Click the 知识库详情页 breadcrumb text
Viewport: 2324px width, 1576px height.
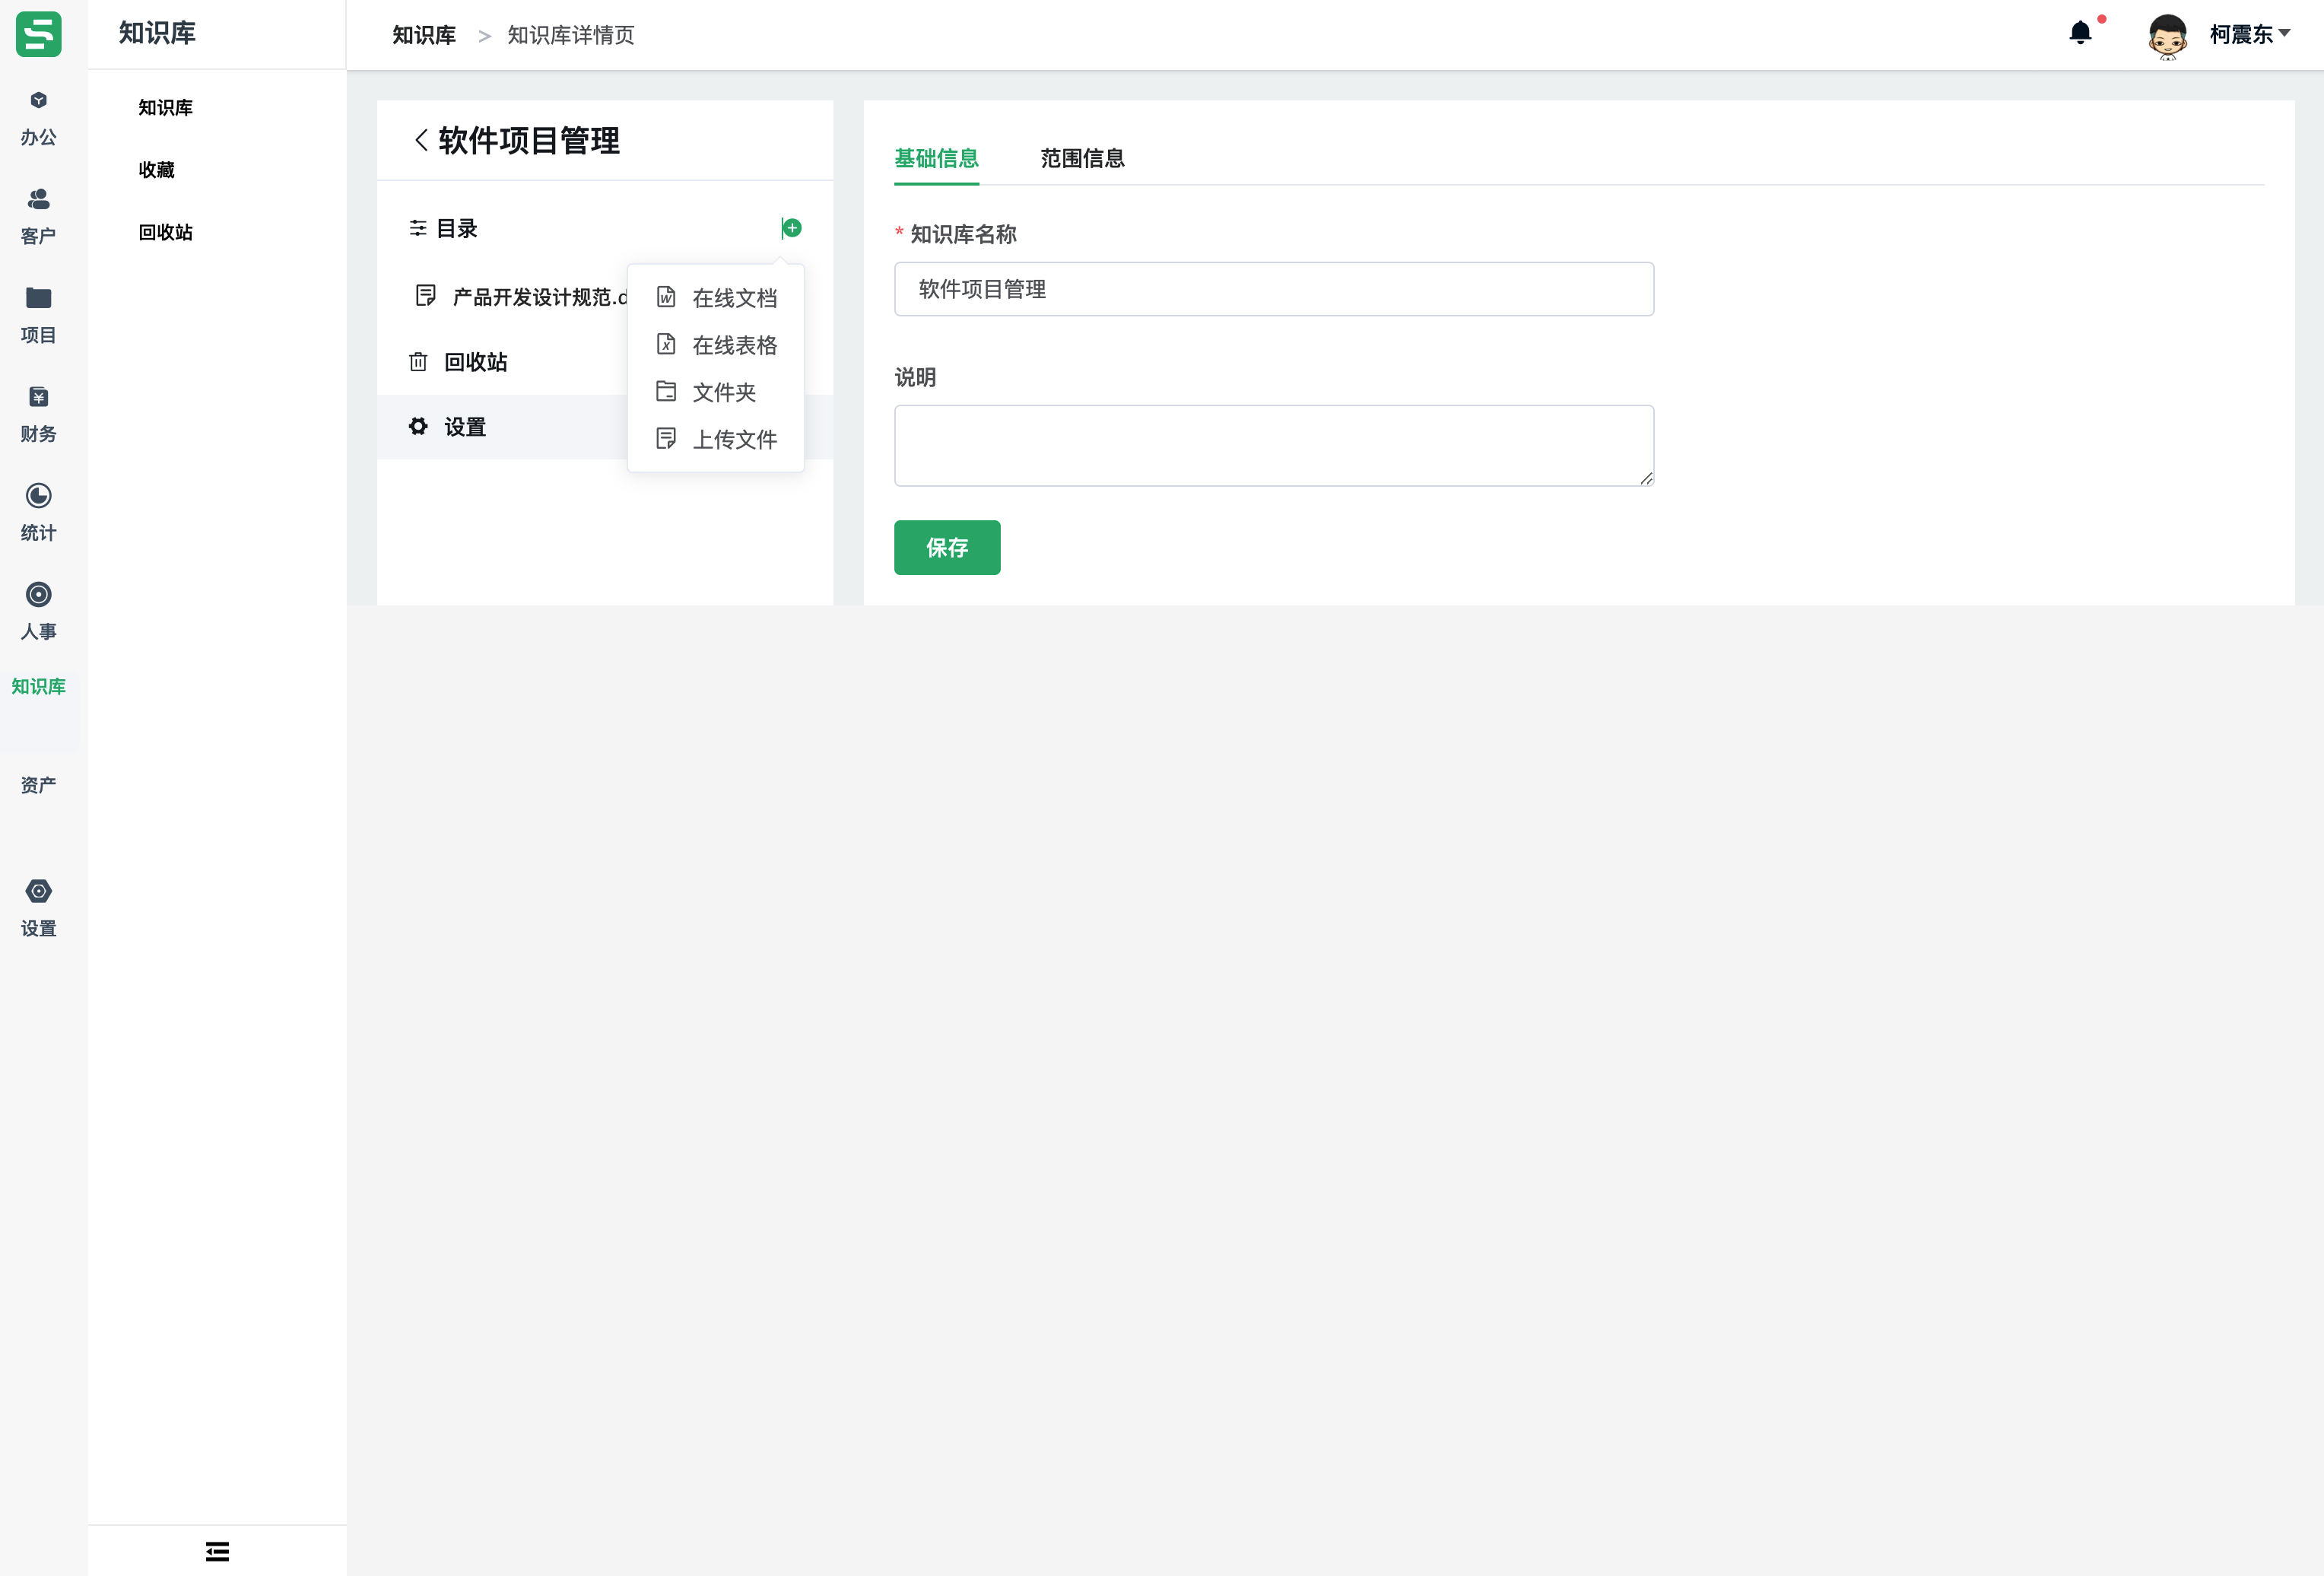point(570,35)
